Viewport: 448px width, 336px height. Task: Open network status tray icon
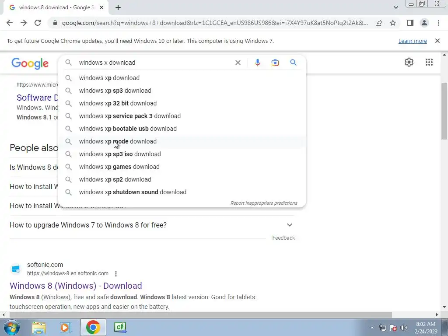click(x=382, y=328)
